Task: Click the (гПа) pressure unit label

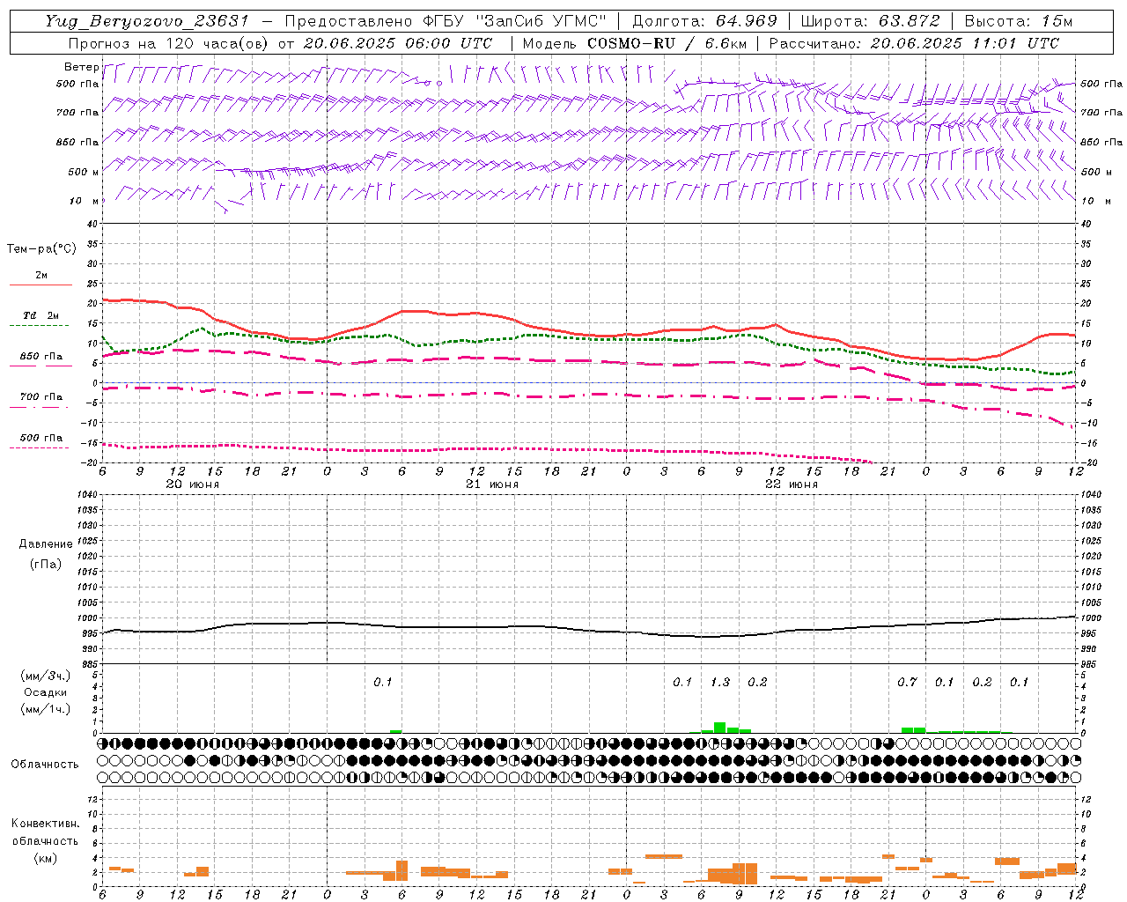Action: 46,564
